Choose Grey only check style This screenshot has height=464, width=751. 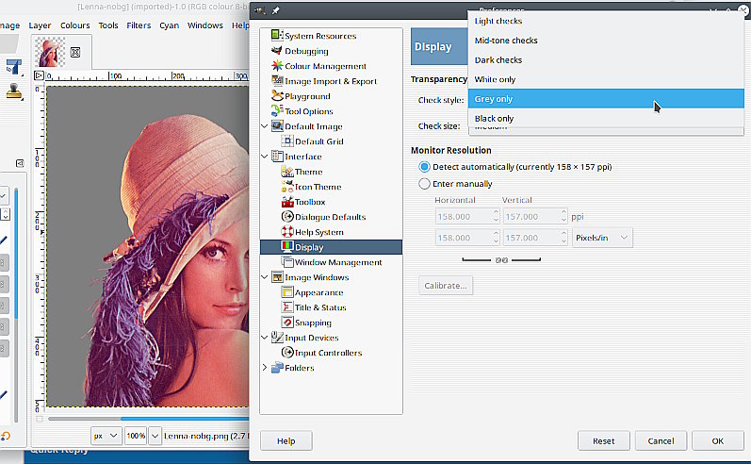point(606,99)
